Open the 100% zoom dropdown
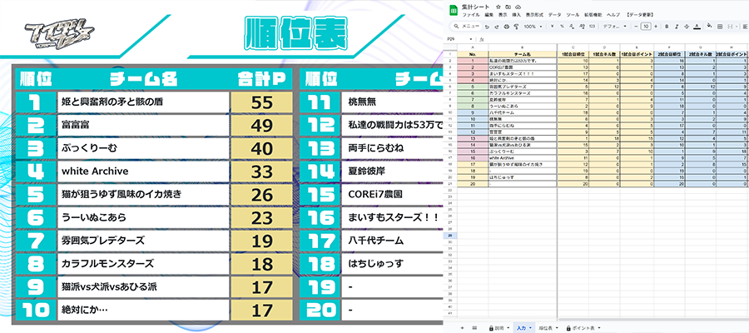The height and width of the screenshot is (333, 749). [x=533, y=27]
